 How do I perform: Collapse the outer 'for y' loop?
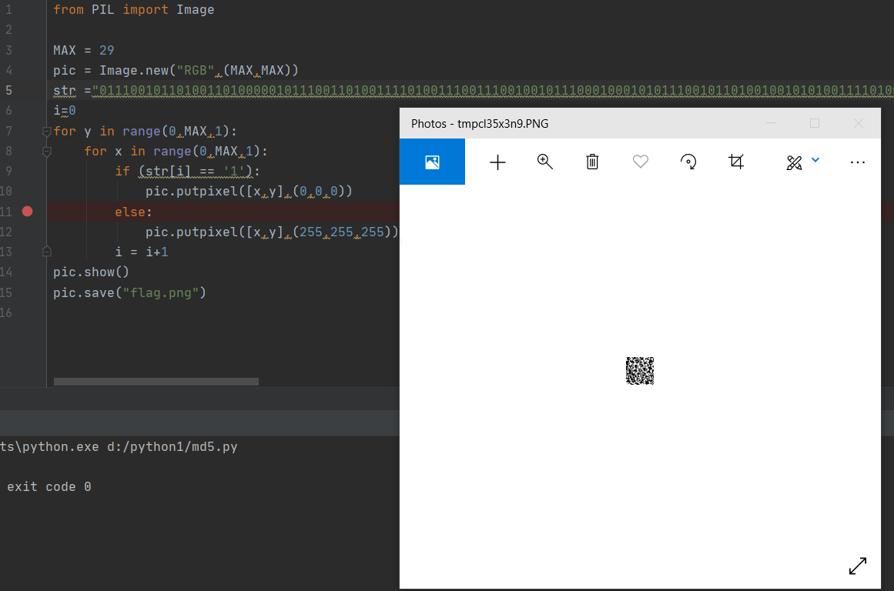(46, 132)
